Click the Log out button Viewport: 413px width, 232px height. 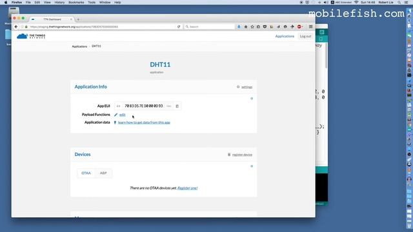[305, 36]
